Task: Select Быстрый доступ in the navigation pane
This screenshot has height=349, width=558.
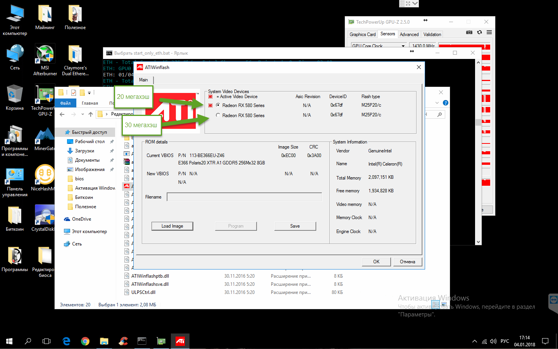Action: click(86, 132)
